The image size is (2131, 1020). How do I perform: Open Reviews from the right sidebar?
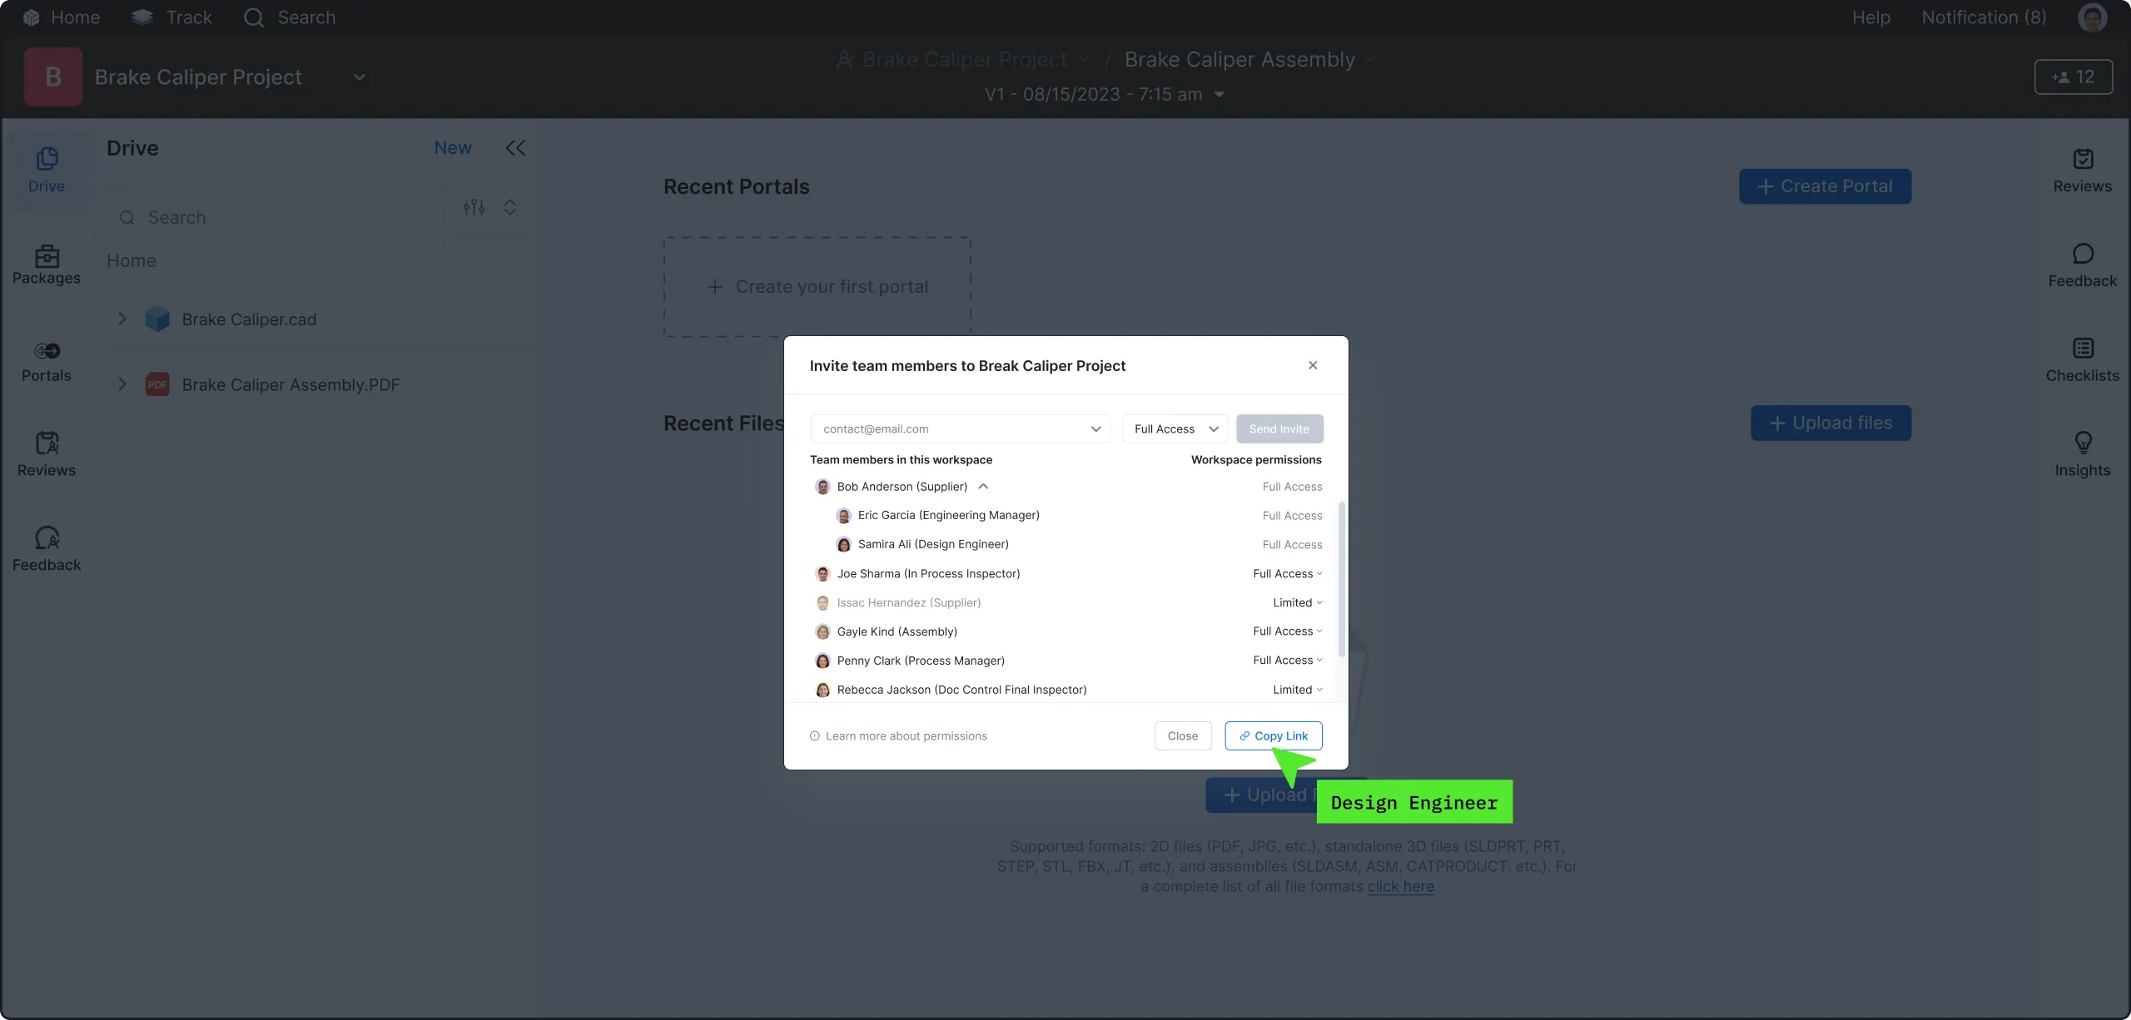(x=2083, y=170)
